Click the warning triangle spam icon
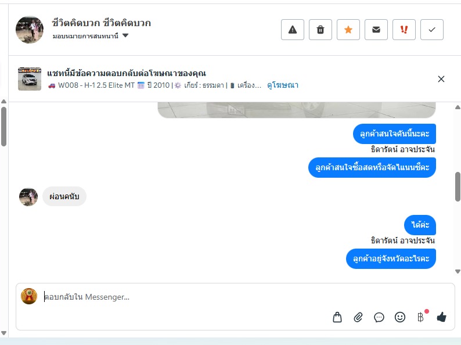Viewport: 461px width, 345px height. pos(293,30)
